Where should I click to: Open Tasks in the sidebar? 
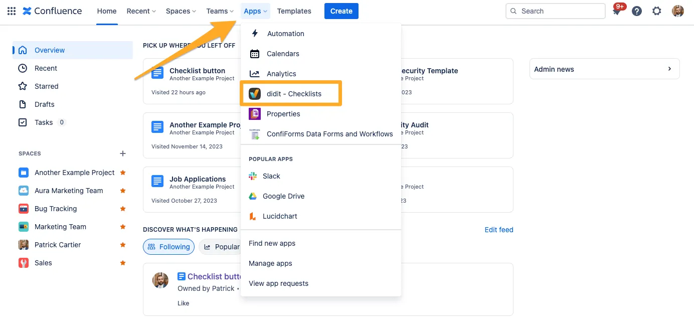(73, 122)
